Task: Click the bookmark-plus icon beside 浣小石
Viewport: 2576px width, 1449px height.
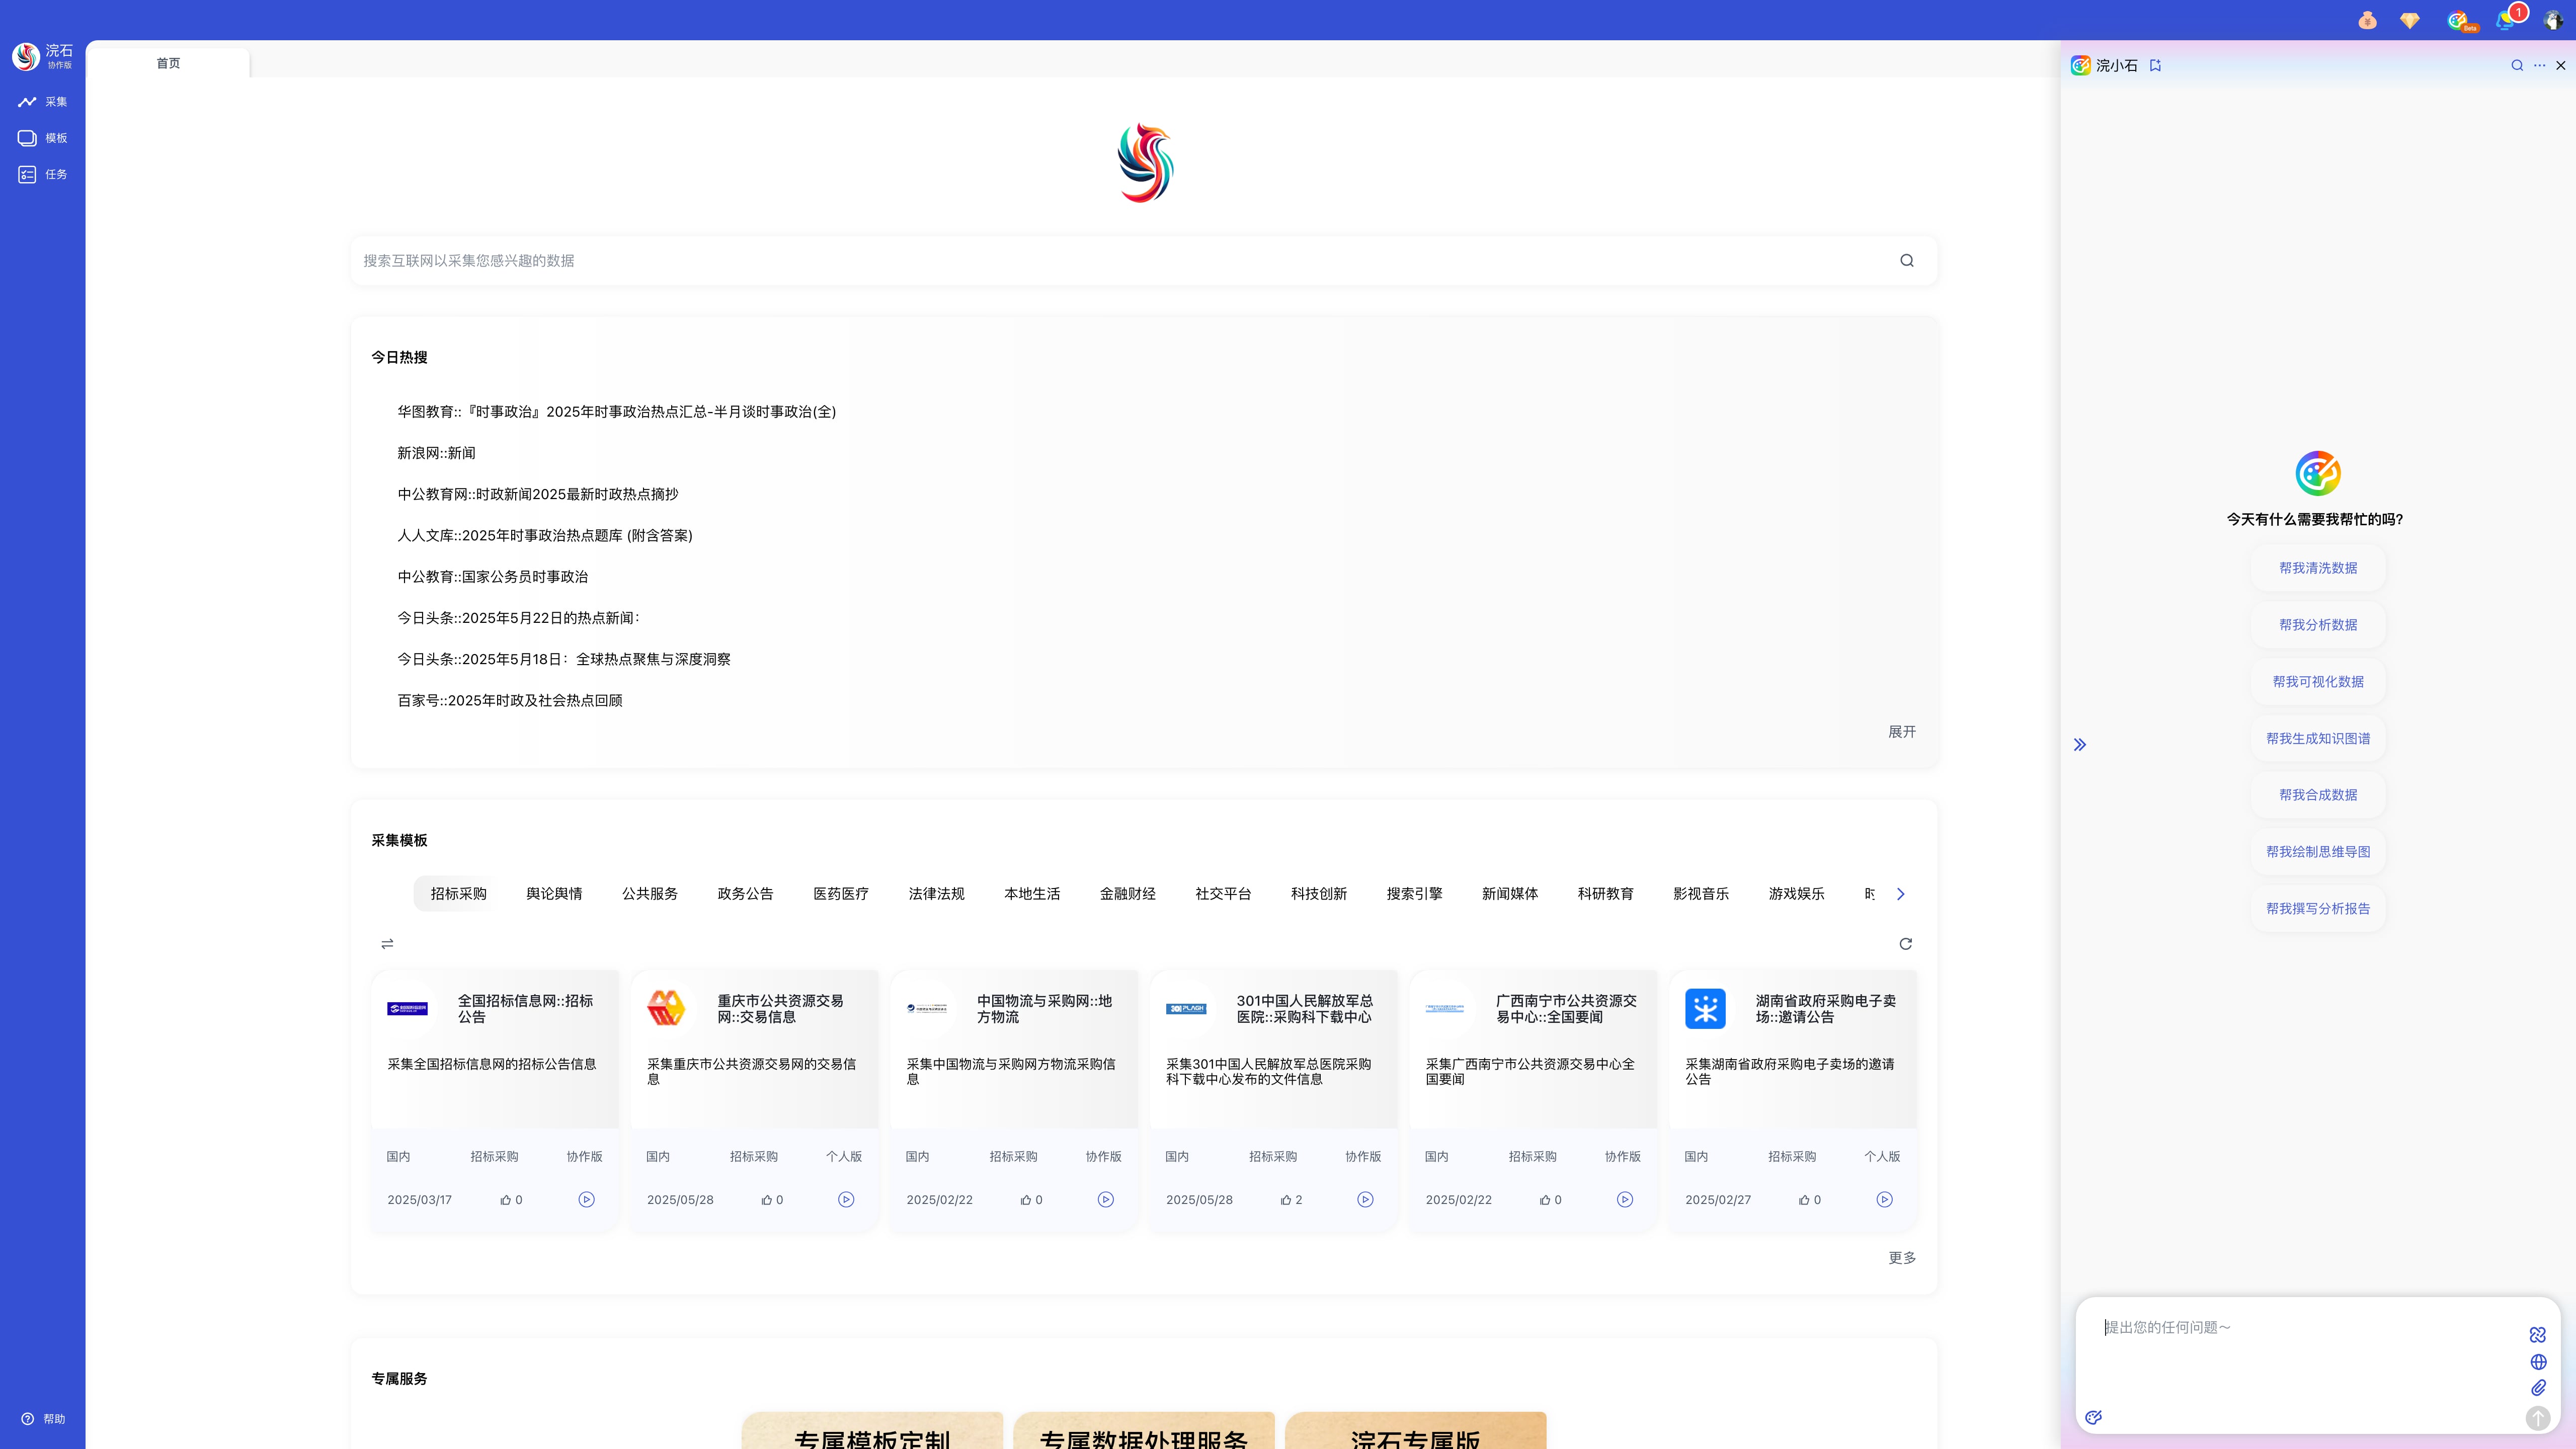Action: tap(2156, 65)
